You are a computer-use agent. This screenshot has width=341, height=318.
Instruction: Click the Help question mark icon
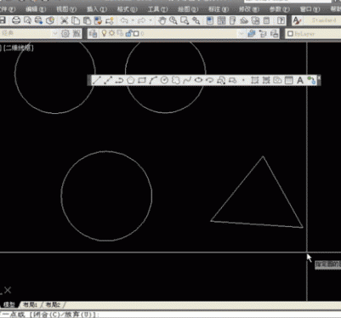281,20
